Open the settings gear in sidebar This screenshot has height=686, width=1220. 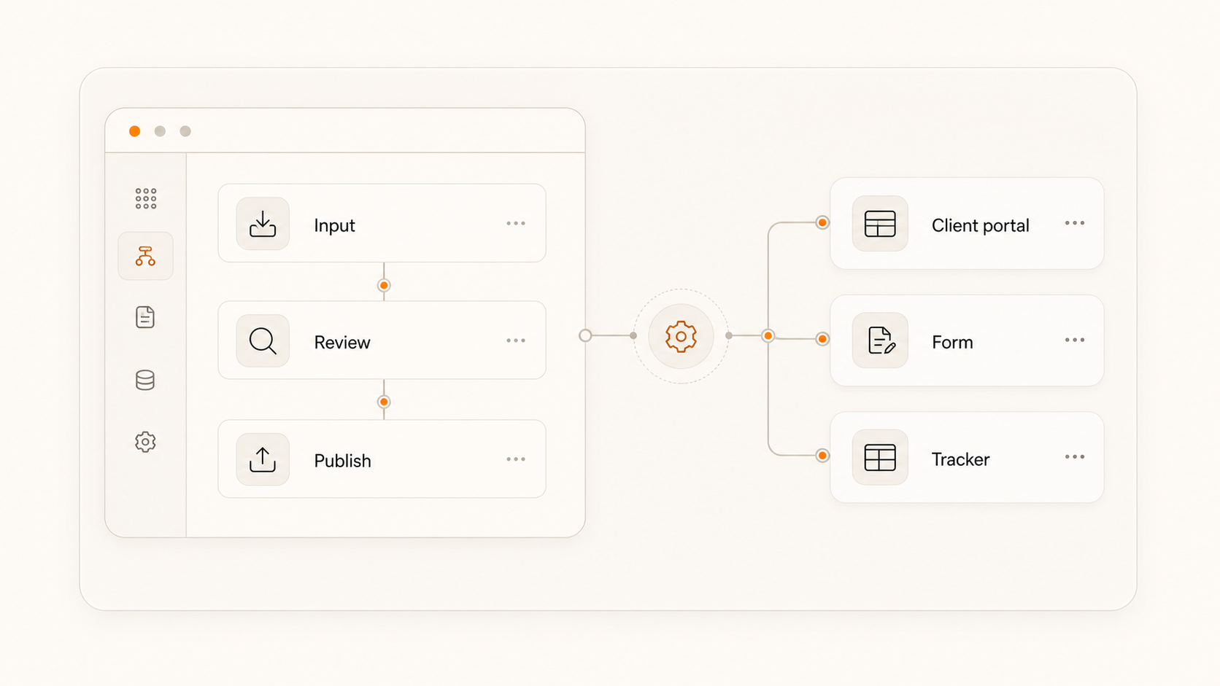pyautogui.click(x=145, y=442)
